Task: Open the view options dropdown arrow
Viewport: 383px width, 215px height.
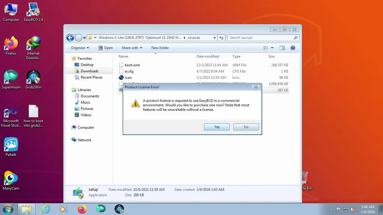Action: tap(272, 48)
